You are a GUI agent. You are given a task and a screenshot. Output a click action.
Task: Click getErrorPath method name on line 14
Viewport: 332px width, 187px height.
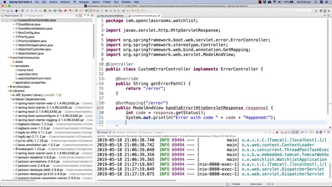pos(165,84)
